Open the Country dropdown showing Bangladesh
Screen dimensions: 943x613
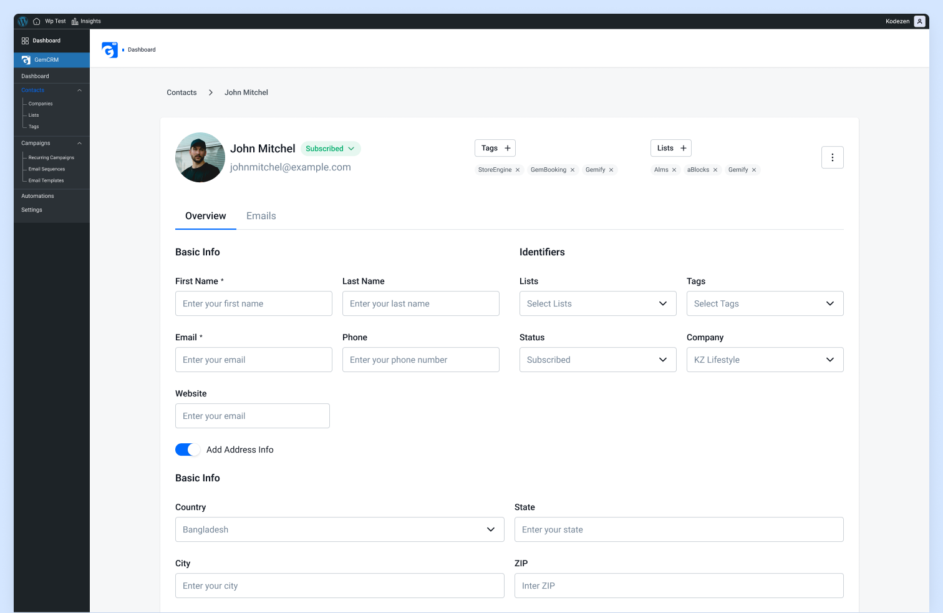pyautogui.click(x=339, y=529)
